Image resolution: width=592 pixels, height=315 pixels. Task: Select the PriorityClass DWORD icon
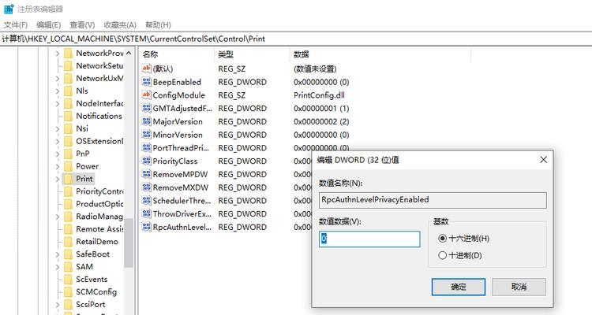pyautogui.click(x=147, y=161)
